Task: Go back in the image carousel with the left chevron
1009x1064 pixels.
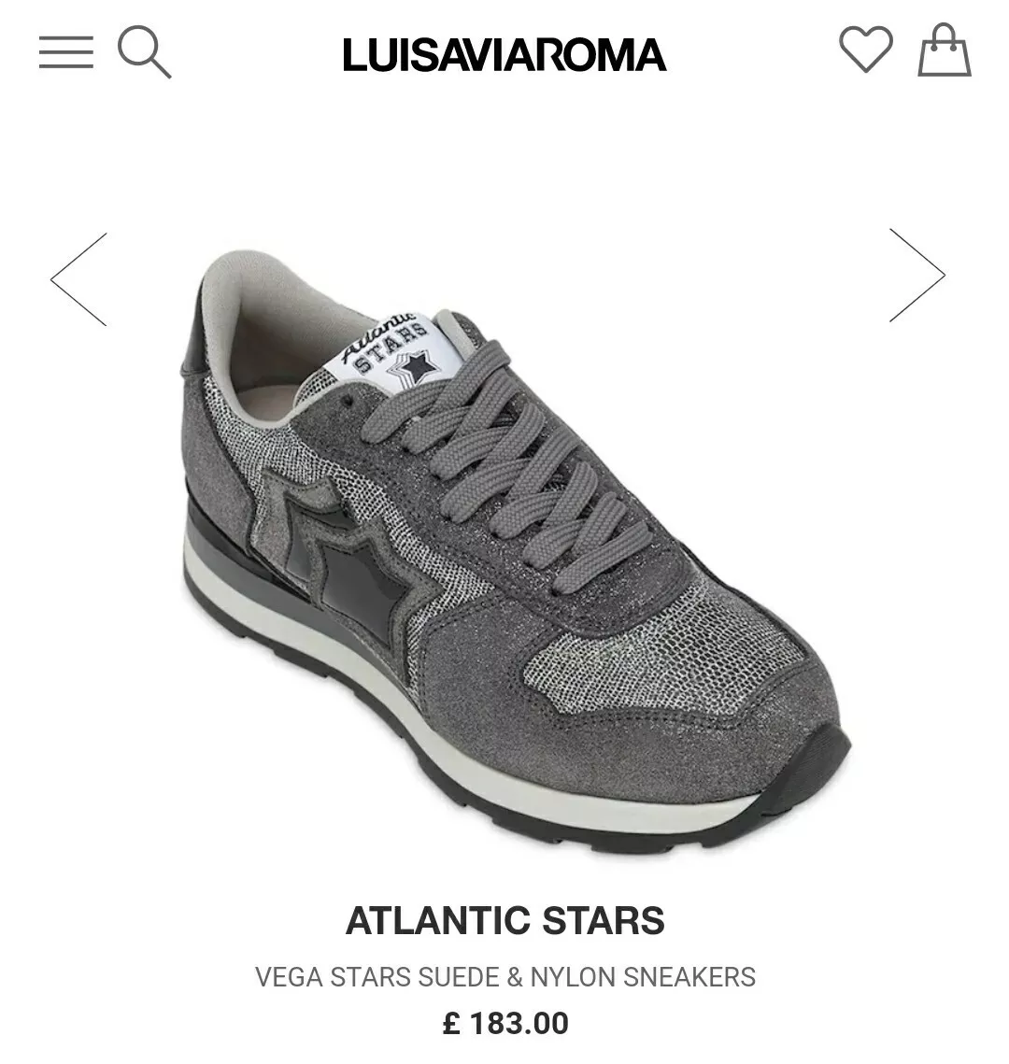Action: pyautogui.click(x=78, y=279)
